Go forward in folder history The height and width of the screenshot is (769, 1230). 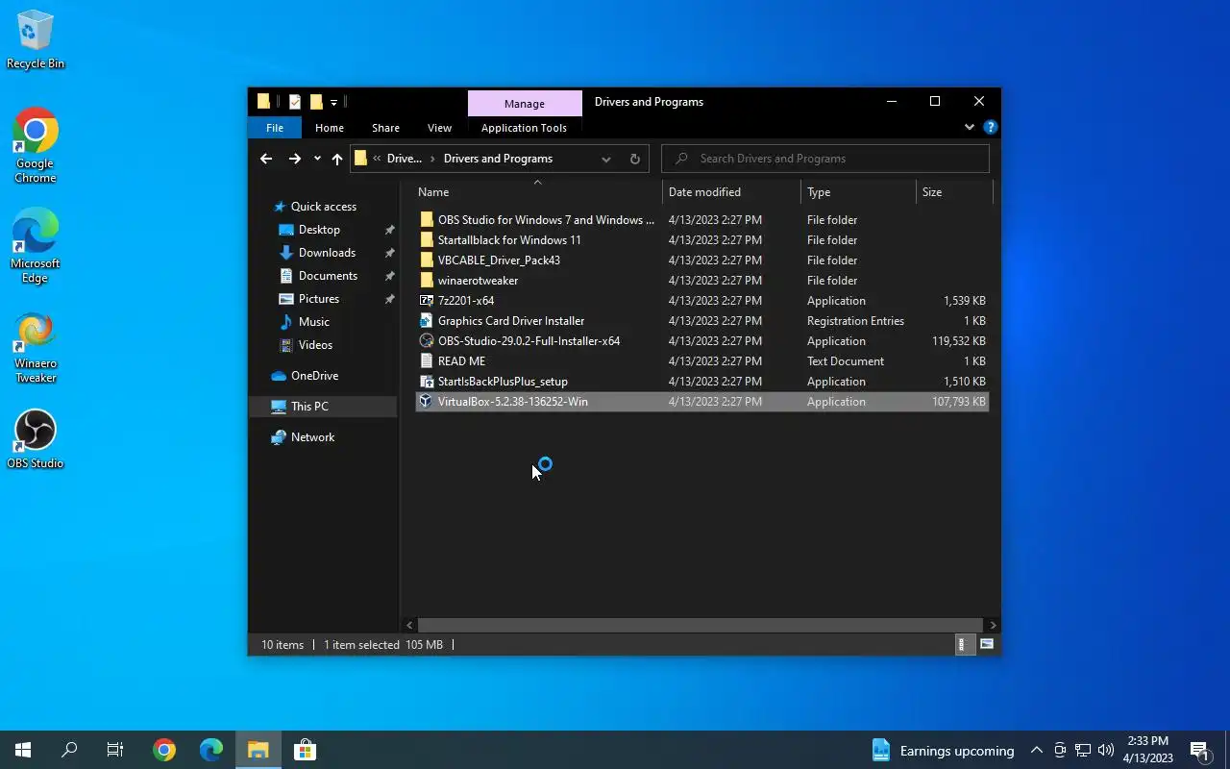[294, 159]
